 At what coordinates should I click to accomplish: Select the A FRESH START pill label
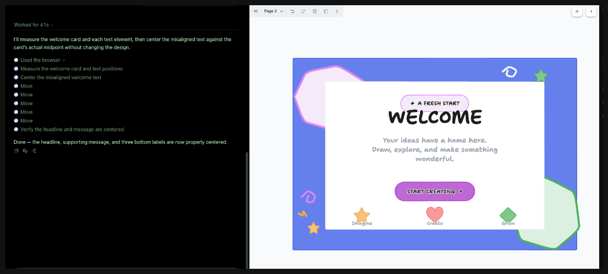tap(435, 103)
